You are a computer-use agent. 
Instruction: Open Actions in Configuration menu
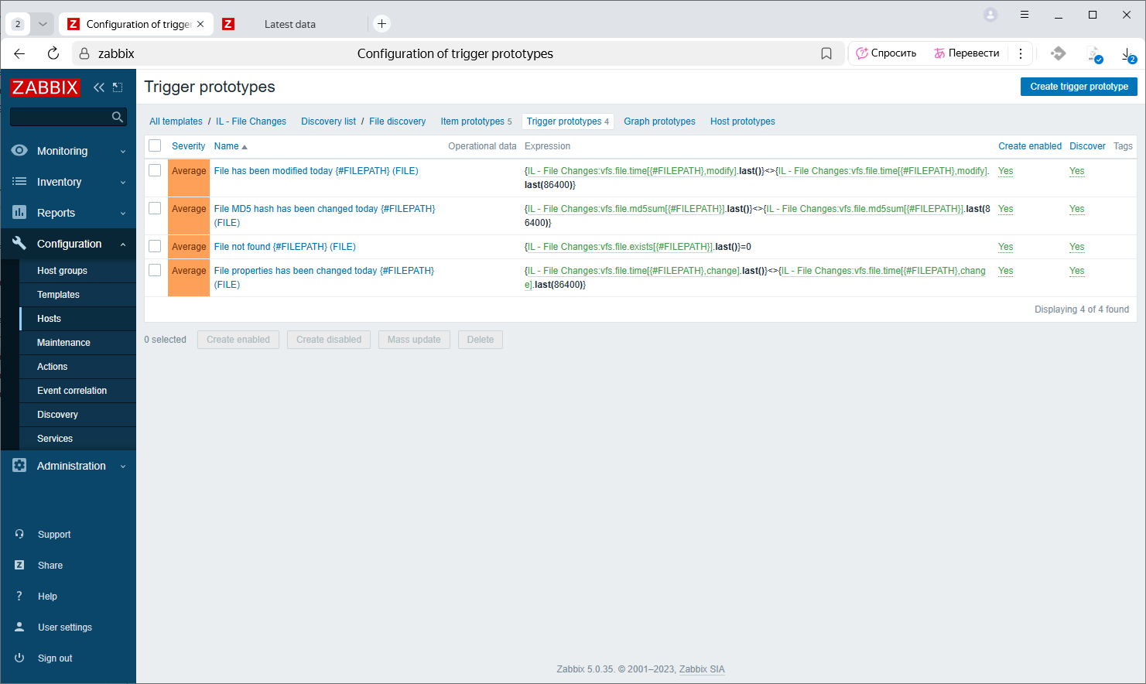tap(52, 367)
